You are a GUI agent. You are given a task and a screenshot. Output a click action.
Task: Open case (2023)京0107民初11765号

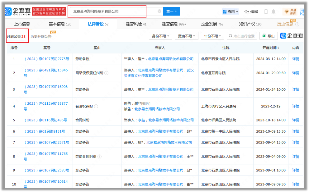[46, 157]
